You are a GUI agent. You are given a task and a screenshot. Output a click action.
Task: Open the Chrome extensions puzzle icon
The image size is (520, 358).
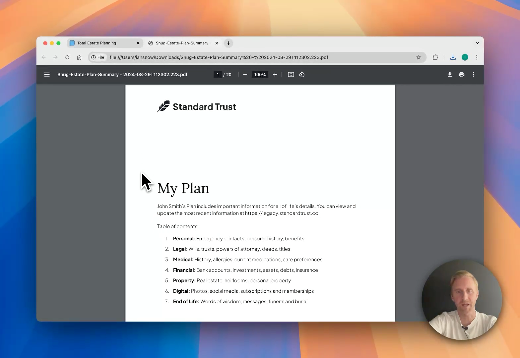click(x=435, y=57)
